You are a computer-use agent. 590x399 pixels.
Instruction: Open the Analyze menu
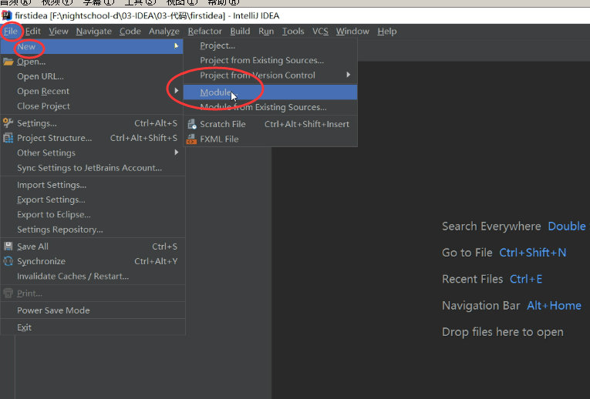164,31
